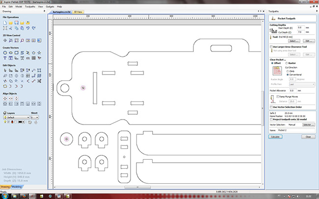This screenshot has height=199, width=319.
Task: Open the Model menu
Action: [19, 6]
